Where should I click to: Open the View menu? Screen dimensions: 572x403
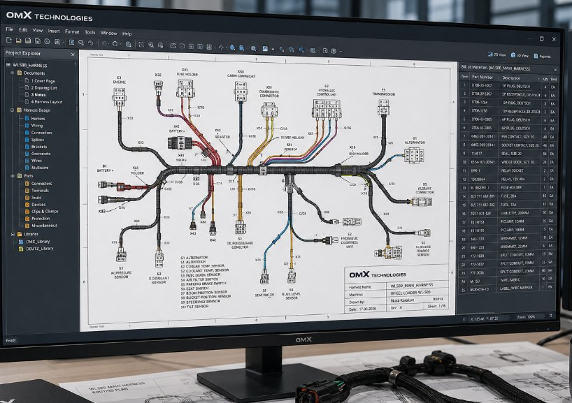pos(38,30)
